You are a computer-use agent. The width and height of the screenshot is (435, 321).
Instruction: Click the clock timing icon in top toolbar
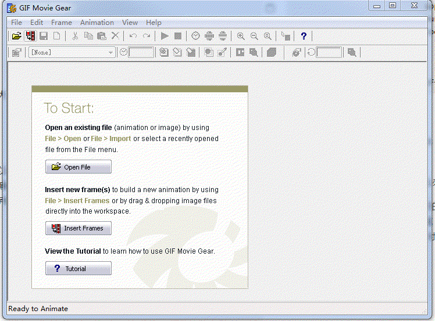pos(195,36)
